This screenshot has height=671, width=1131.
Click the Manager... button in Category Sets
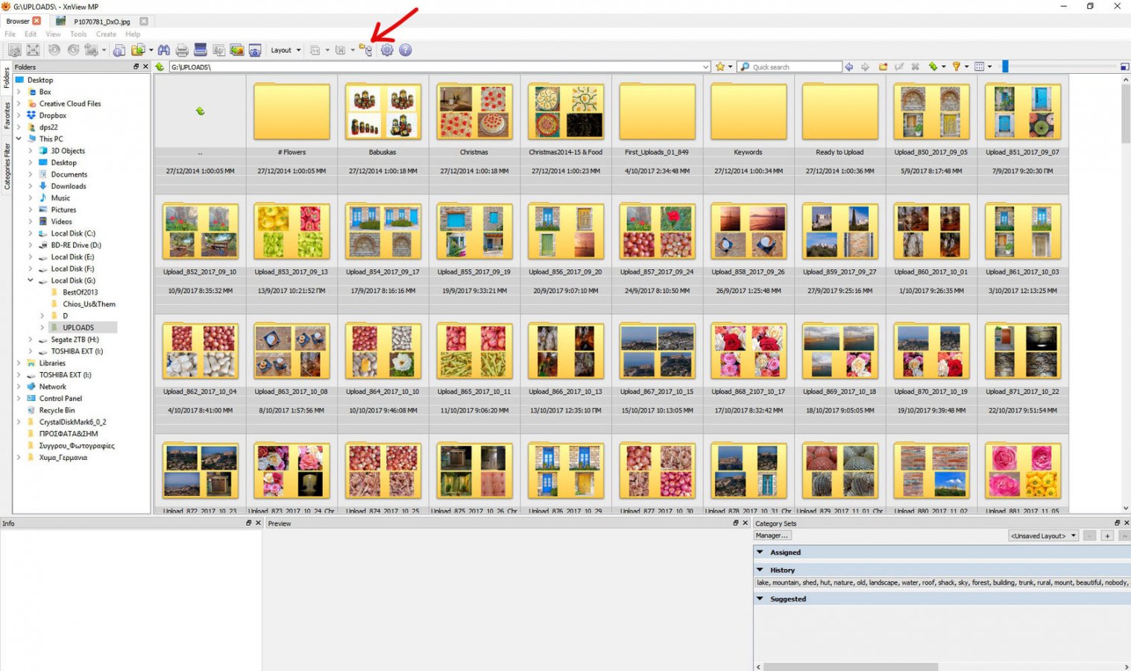click(772, 536)
